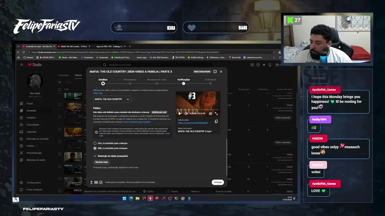Open the Studio notifications bell
385x216 pixels.
pos(270,65)
